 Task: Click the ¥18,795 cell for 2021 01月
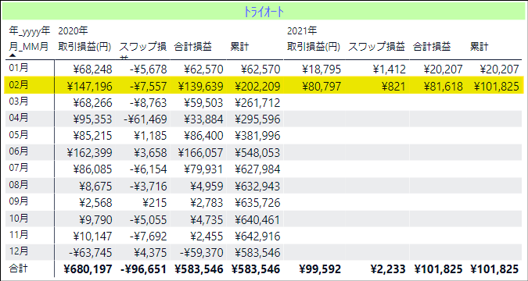pyautogui.click(x=321, y=69)
